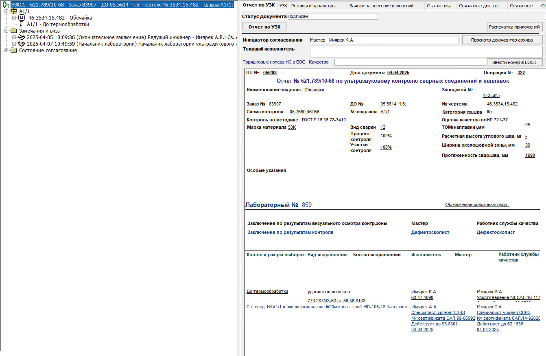Viewport: 546px width, 356px height.
Task: Open the Статистика tab
Action: [x=439, y=6]
